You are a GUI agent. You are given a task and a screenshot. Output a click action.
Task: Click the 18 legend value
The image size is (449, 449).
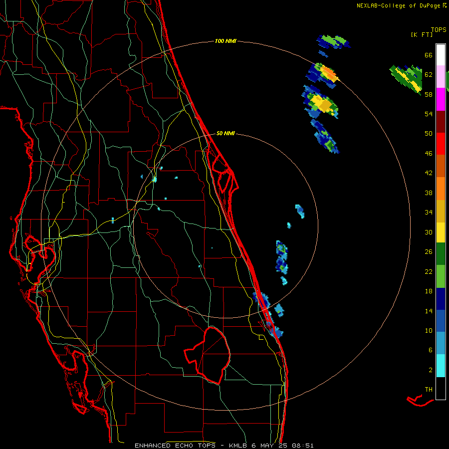(x=429, y=291)
